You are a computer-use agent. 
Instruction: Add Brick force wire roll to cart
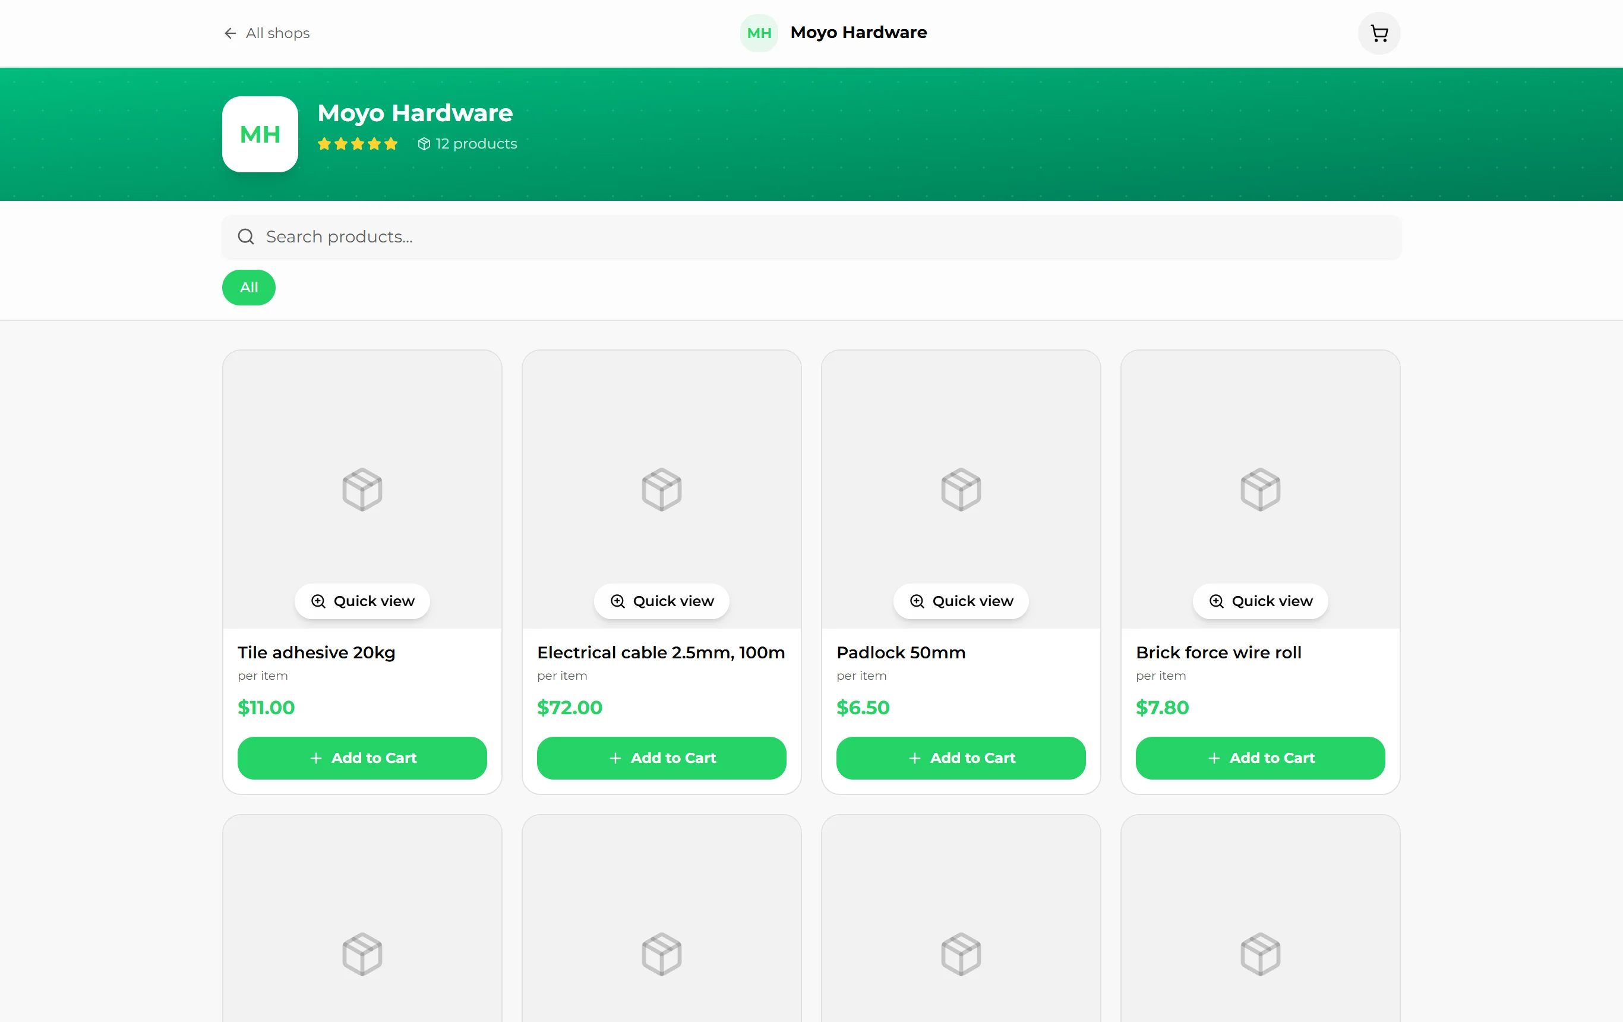pos(1259,758)
